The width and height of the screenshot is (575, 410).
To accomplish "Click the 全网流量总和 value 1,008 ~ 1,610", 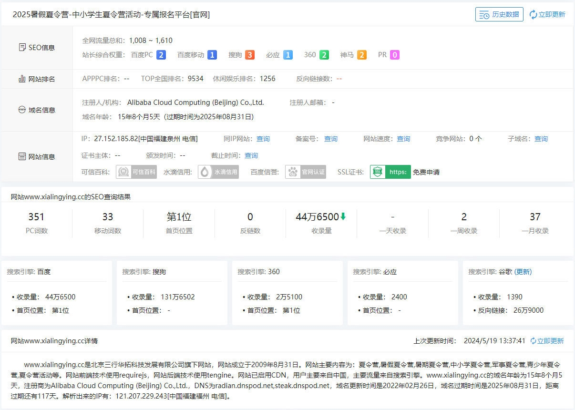I will click(150, 41).
